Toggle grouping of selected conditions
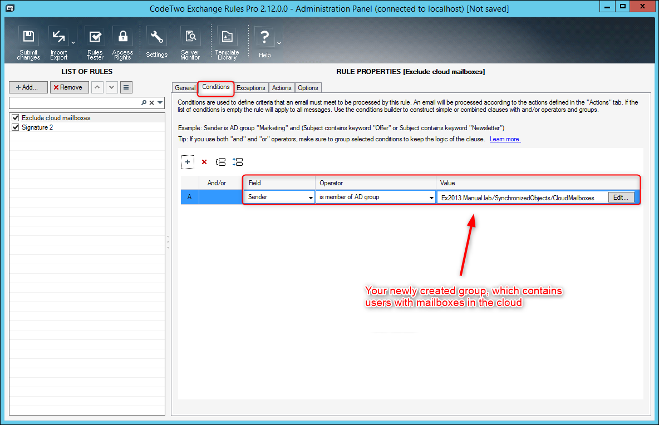This screenshot has width=659, height=425. 222,161
